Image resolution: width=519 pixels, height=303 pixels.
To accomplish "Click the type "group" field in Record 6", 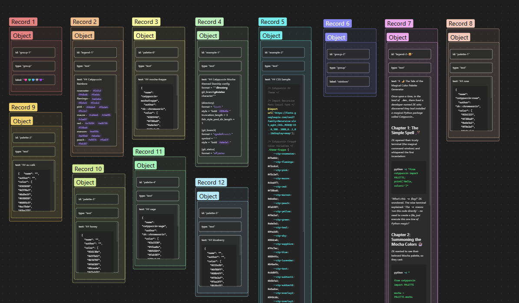I will pyautogui.click(x=348, y=67).
